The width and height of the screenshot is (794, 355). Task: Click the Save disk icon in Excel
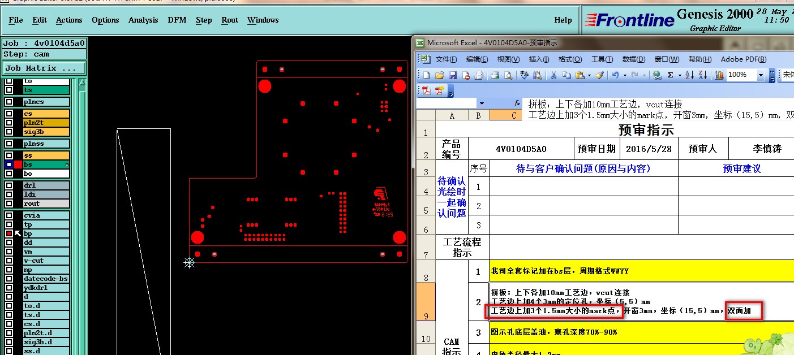453,75
